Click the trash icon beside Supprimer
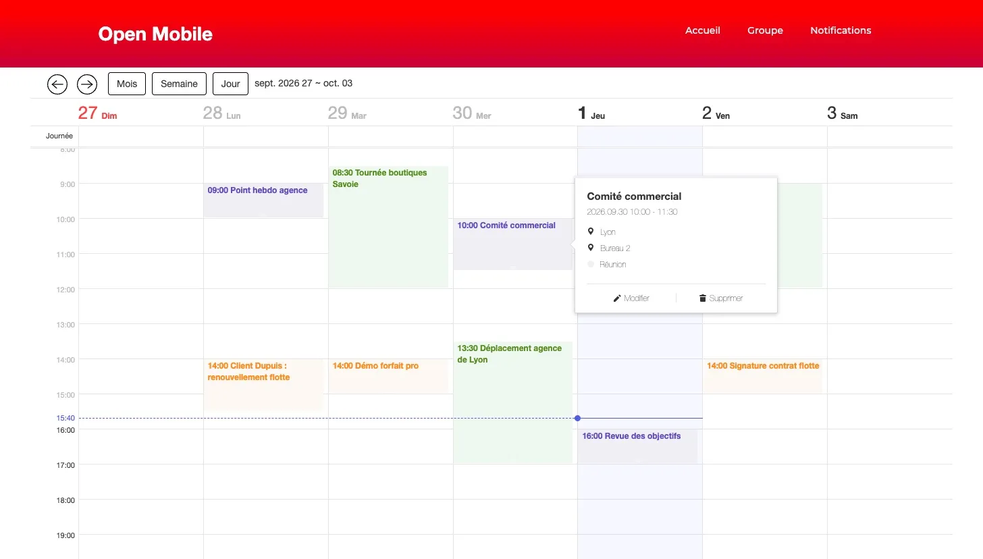Image resolution: width=983 pixels, height=559 pixels. coord(703,298)
